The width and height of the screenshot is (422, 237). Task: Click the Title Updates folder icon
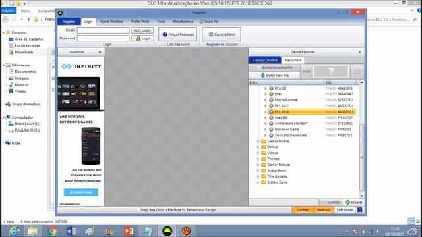[x=264, y=176]
